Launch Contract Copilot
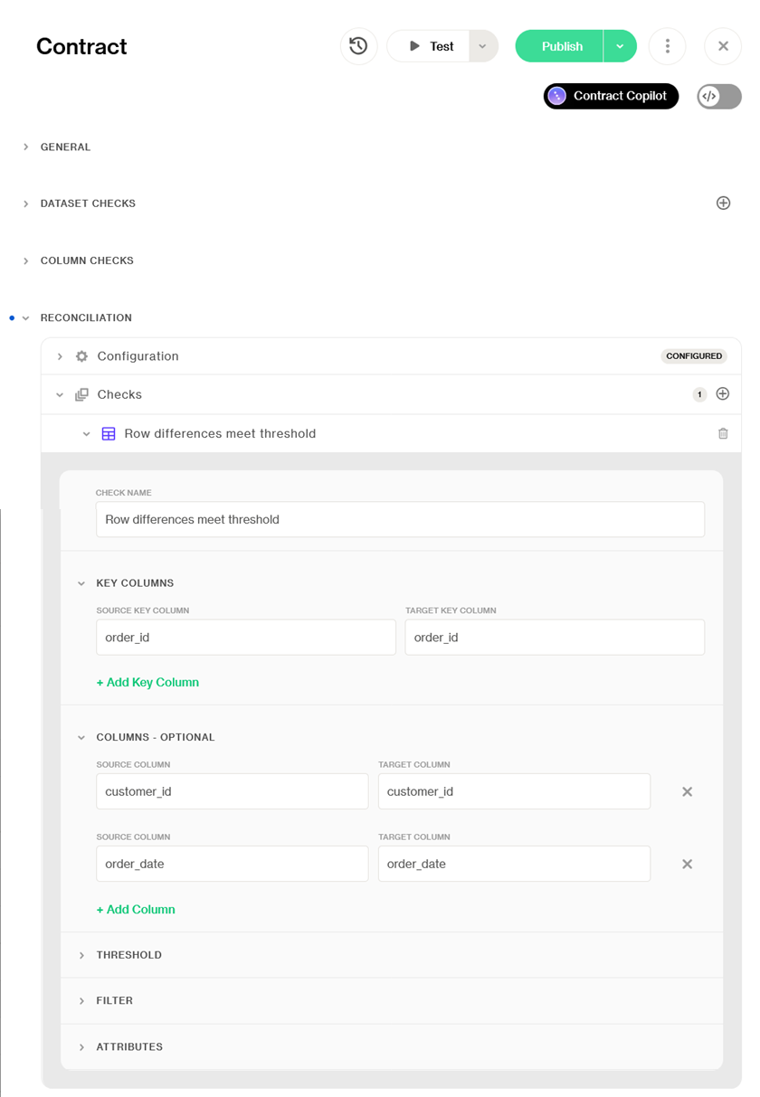This screenshot has height=1097, width=760. click(611, 96)
